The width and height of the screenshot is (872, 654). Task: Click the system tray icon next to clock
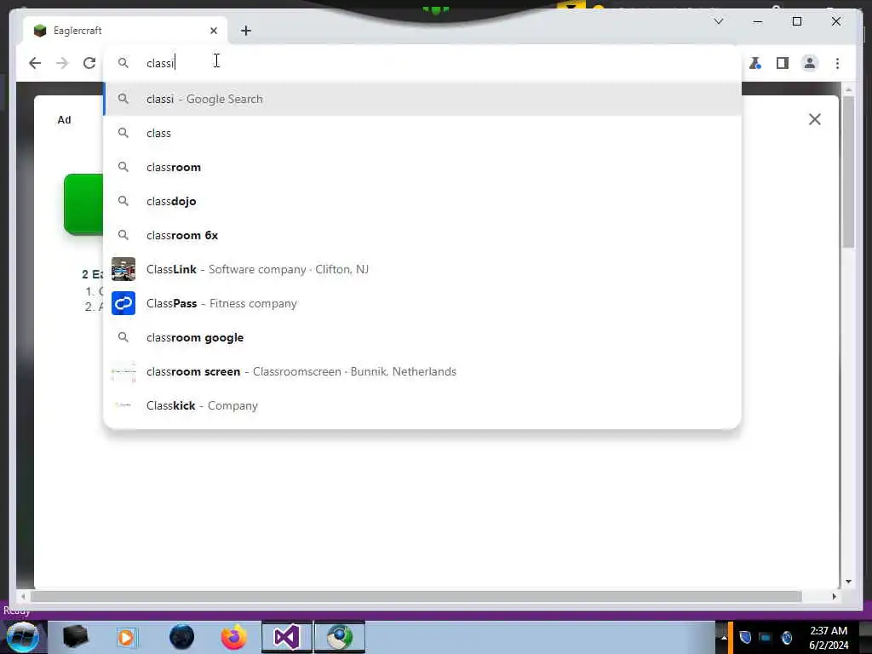[x=786, y=637]
